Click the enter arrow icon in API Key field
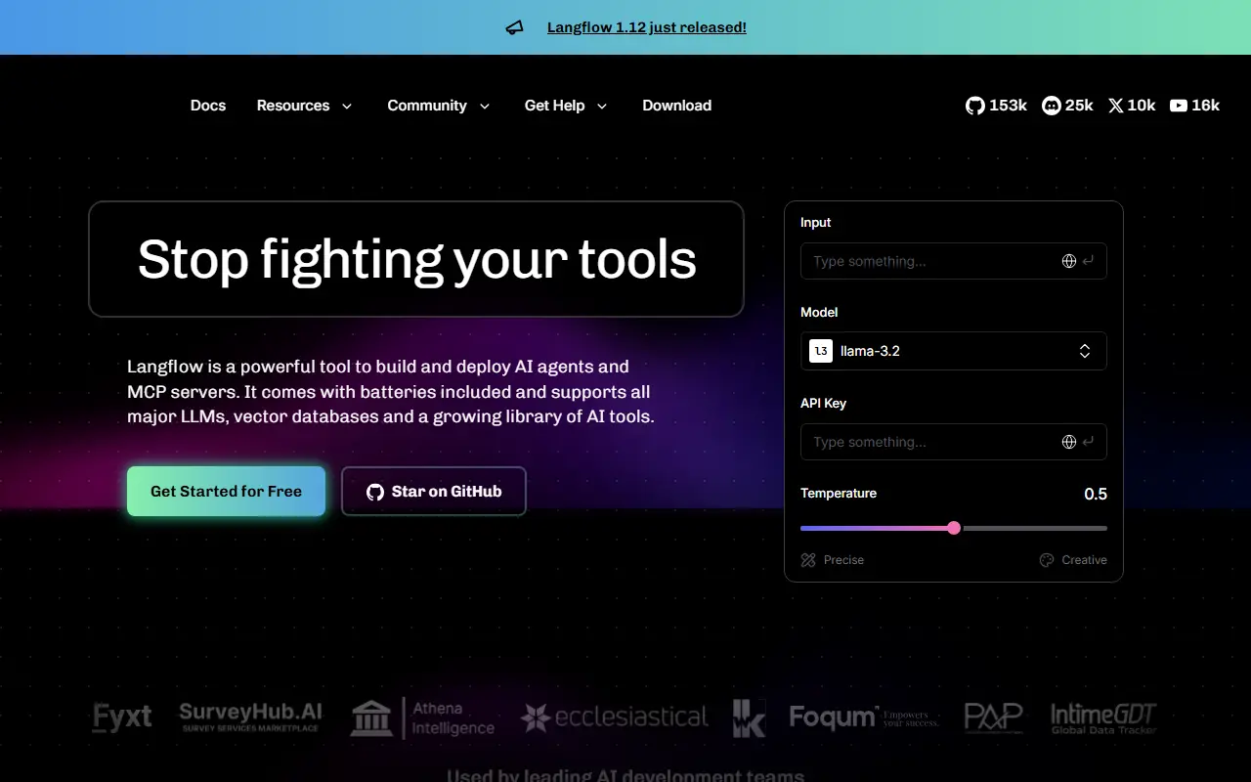This screenshot has height=782, width=1251. click(1088, 442)
